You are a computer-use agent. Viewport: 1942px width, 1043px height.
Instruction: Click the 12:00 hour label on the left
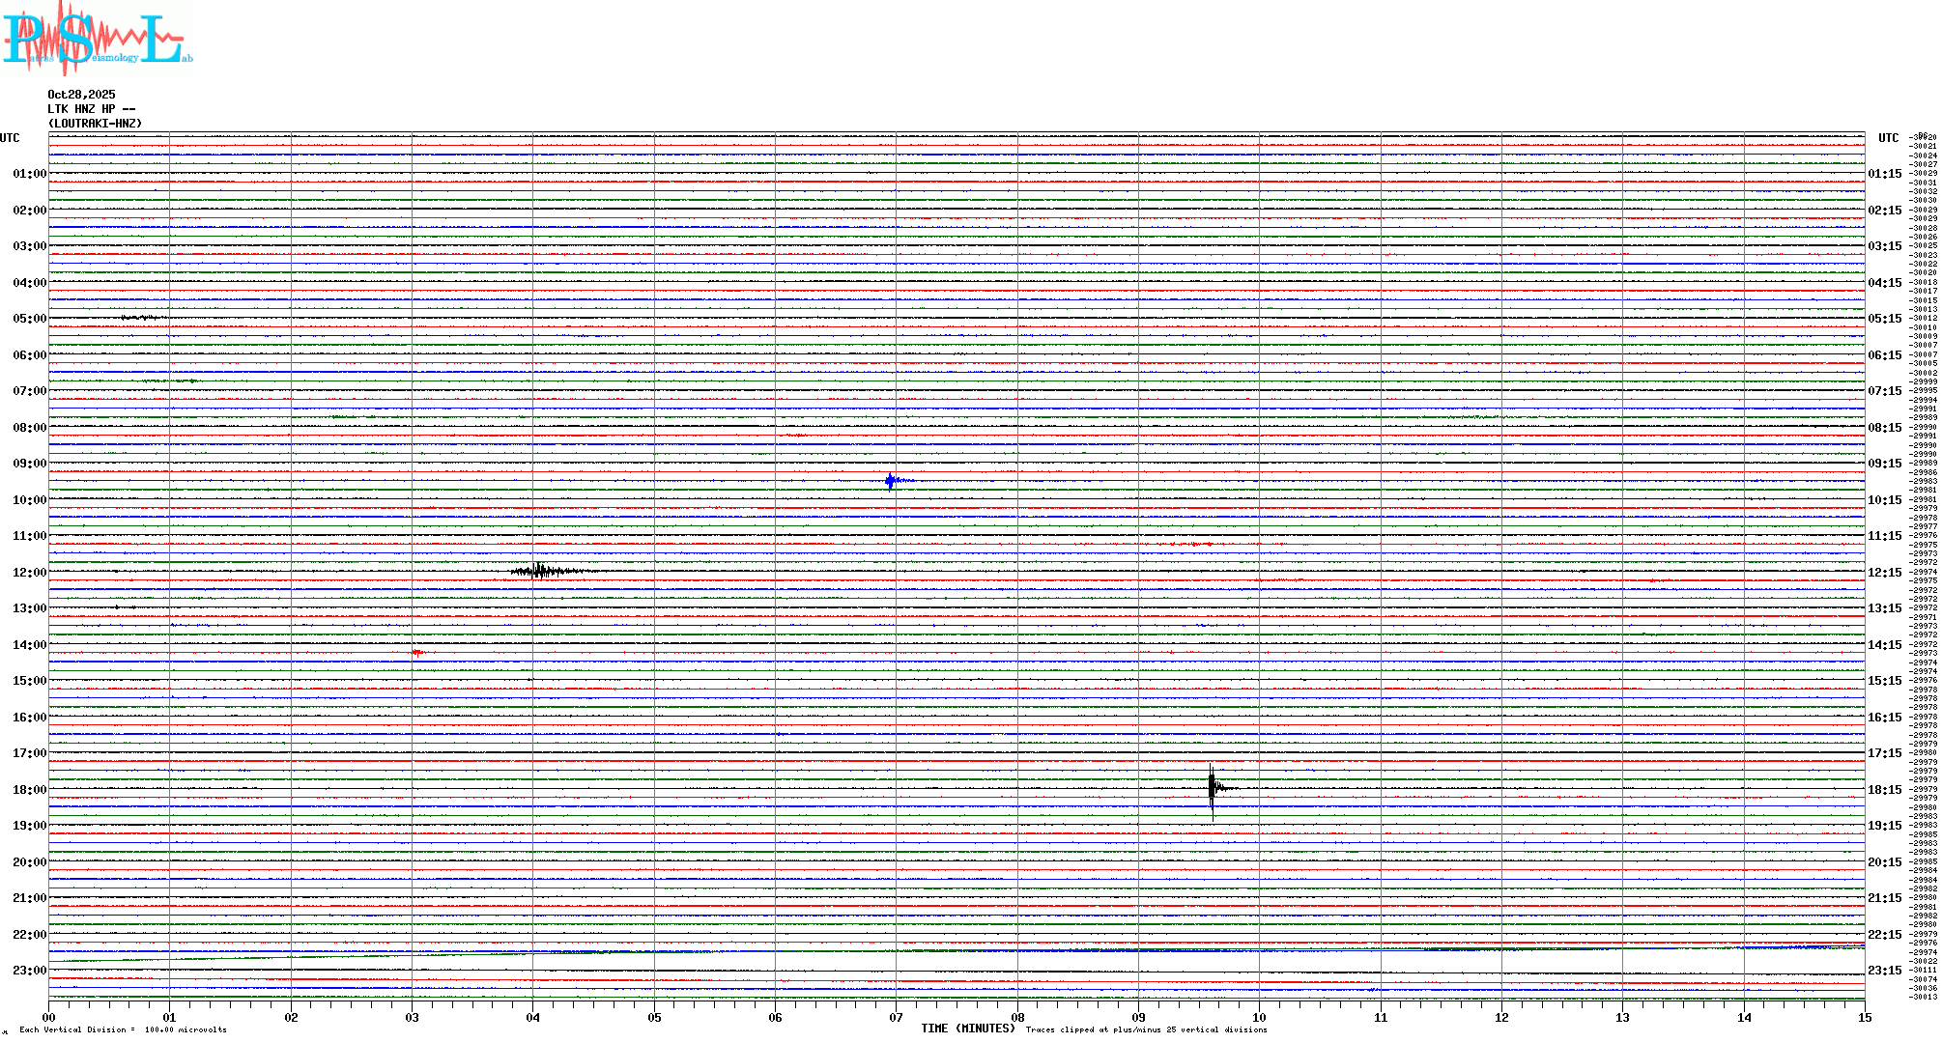pos(29,573)
